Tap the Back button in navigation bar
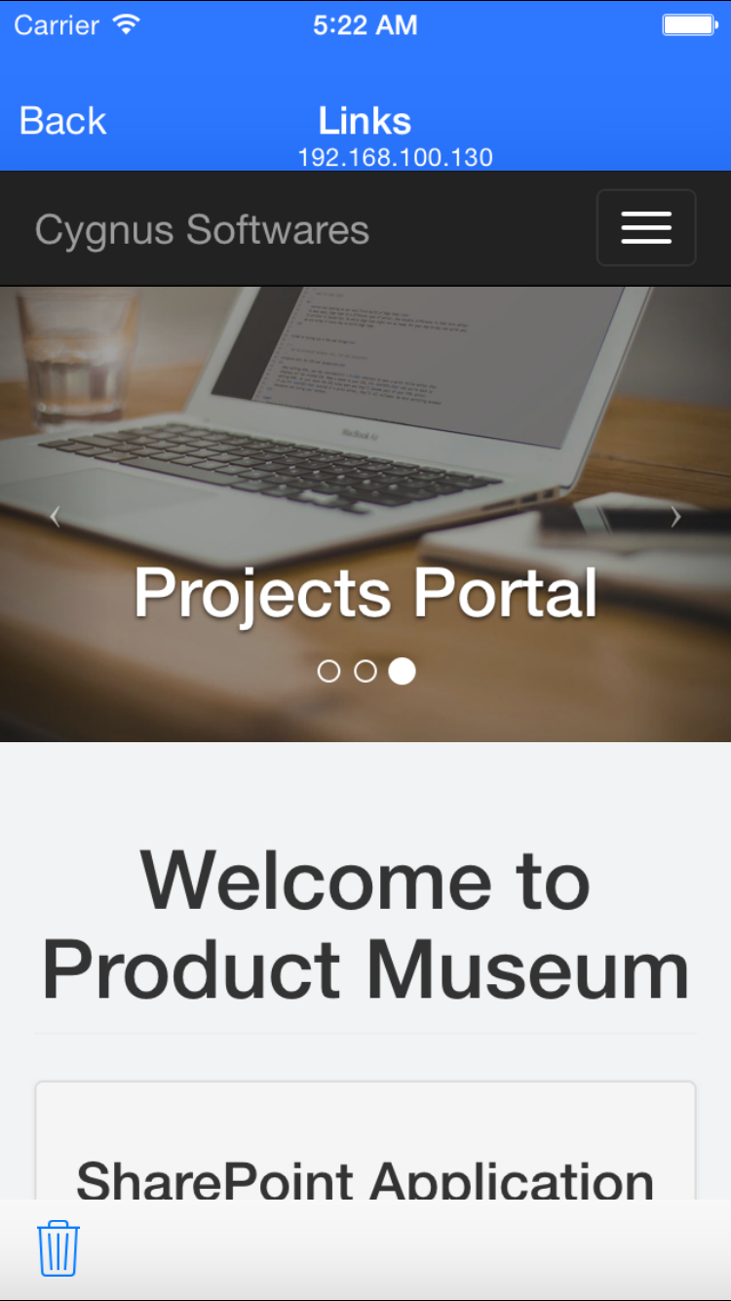This screenshot has height=1301, width=731. [62, 121]
